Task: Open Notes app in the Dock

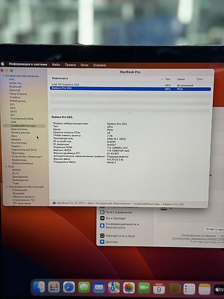Action: click(205, 289)
